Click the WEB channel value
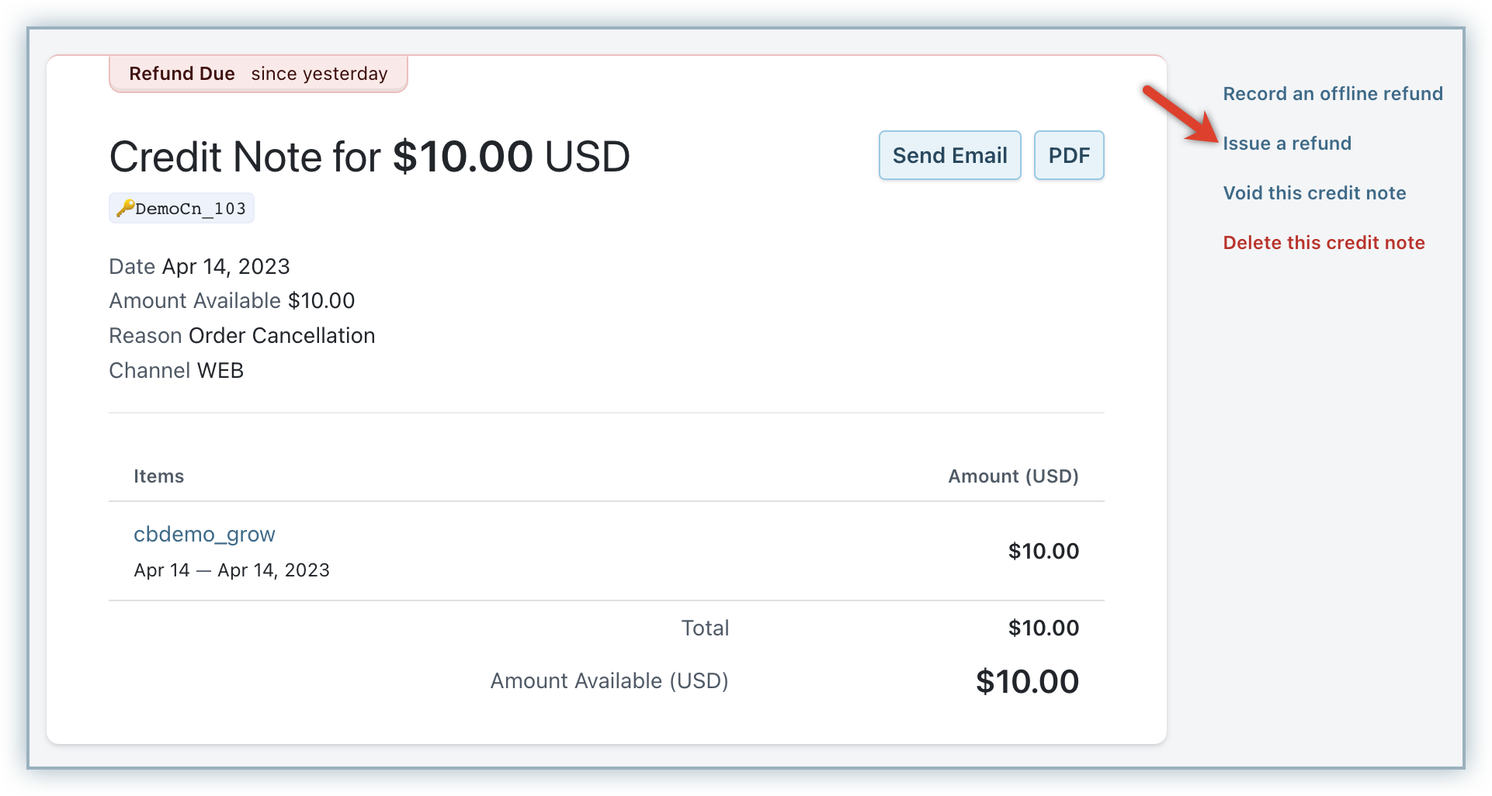1492x796 pixels. [x=220, y=371]
